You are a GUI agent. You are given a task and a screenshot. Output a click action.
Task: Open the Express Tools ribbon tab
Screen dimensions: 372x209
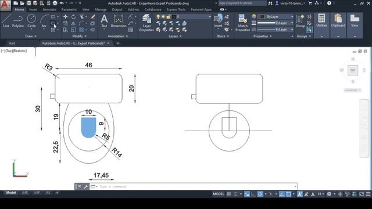coord(176,9)
